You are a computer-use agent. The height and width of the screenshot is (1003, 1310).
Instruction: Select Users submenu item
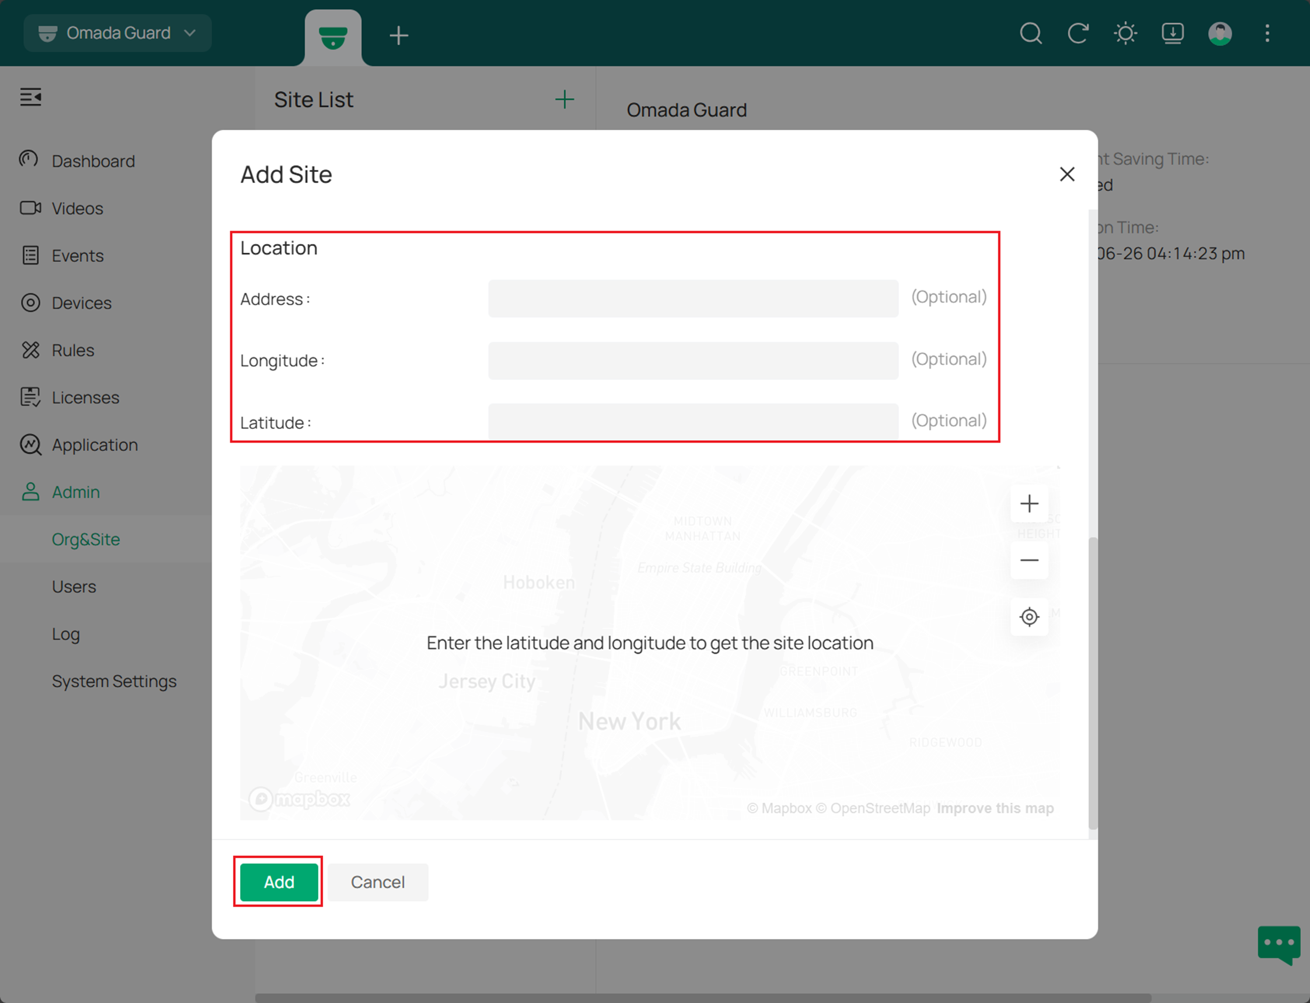tap(74, 586)
